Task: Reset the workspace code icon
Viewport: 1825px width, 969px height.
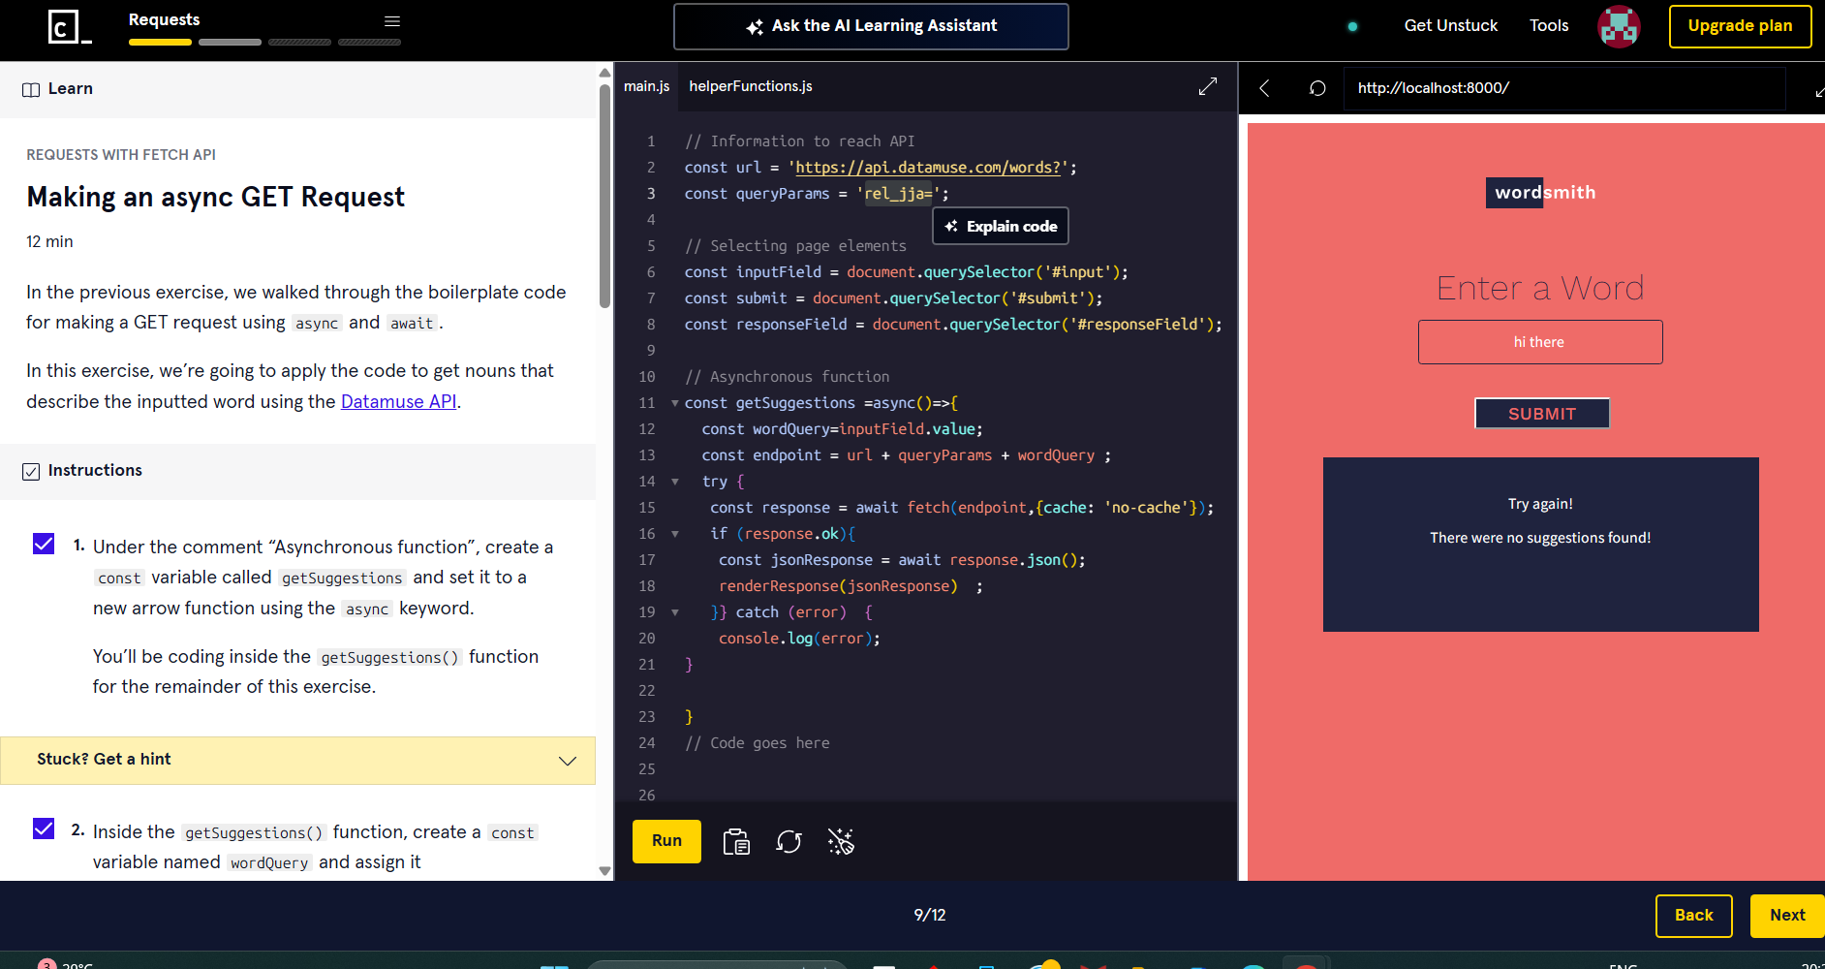Action: coord(789,841)
